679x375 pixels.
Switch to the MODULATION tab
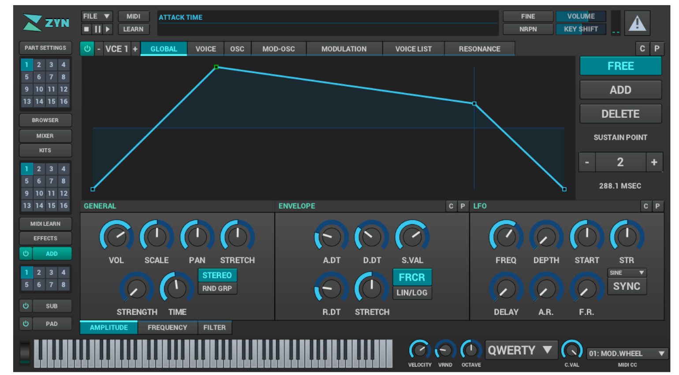[x=343, y=49]
